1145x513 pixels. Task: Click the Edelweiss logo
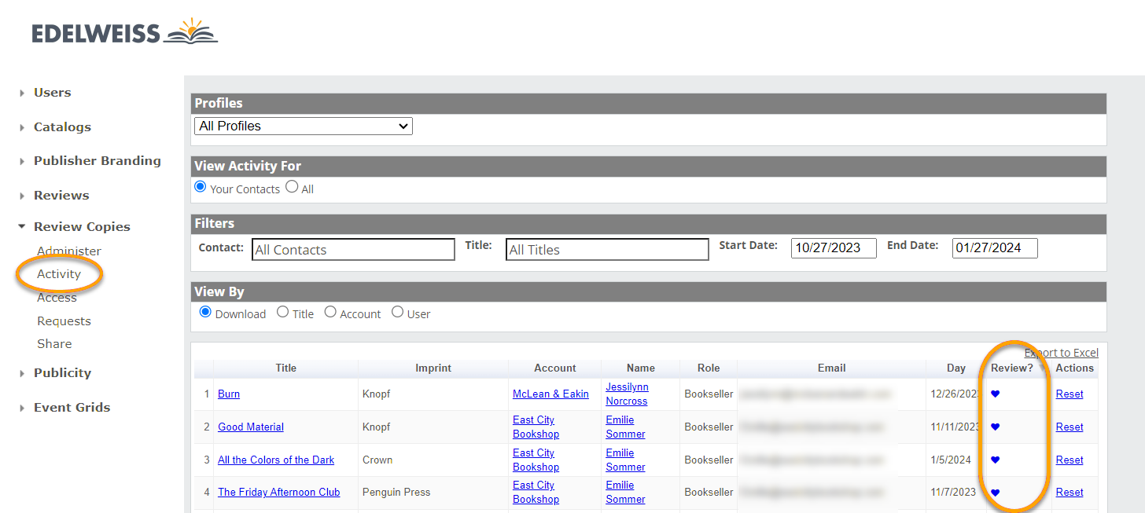124,32
